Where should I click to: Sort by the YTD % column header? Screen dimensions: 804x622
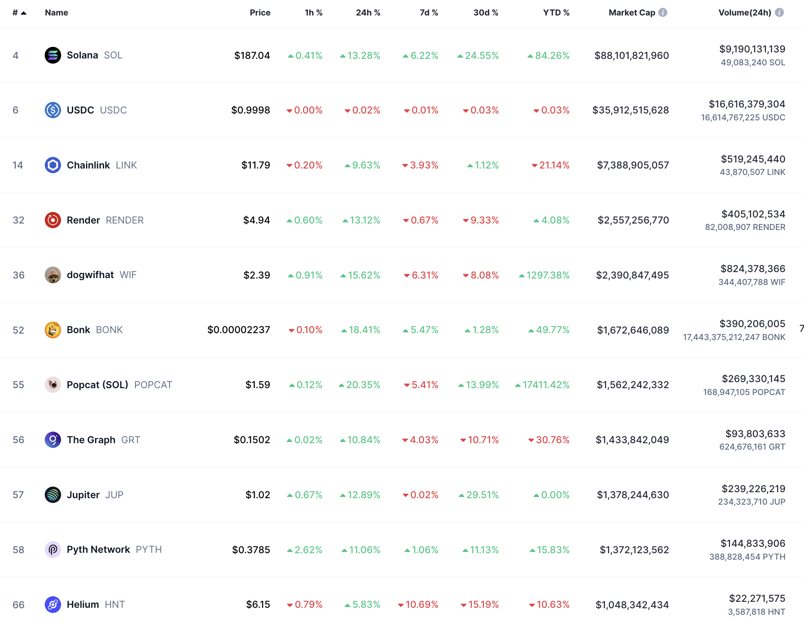coord(556,12)
